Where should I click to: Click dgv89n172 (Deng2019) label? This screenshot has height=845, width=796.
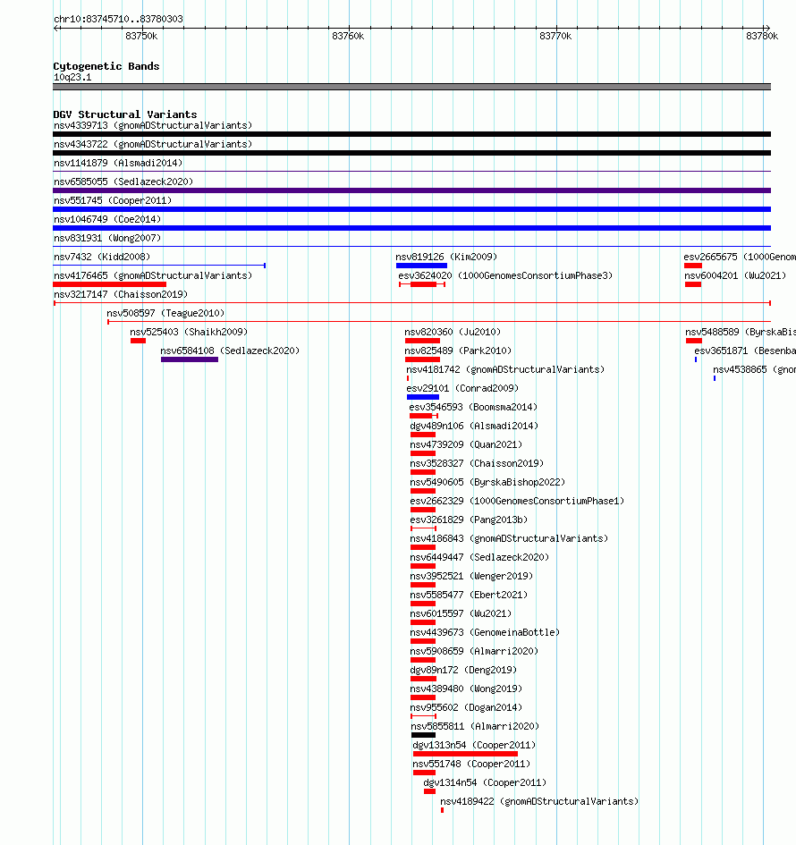tap(463, 671)
